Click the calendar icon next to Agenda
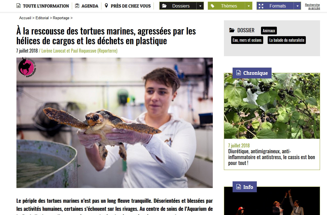Image resolution: width=327 pixels, height=215 pixels. click(77, 6)
